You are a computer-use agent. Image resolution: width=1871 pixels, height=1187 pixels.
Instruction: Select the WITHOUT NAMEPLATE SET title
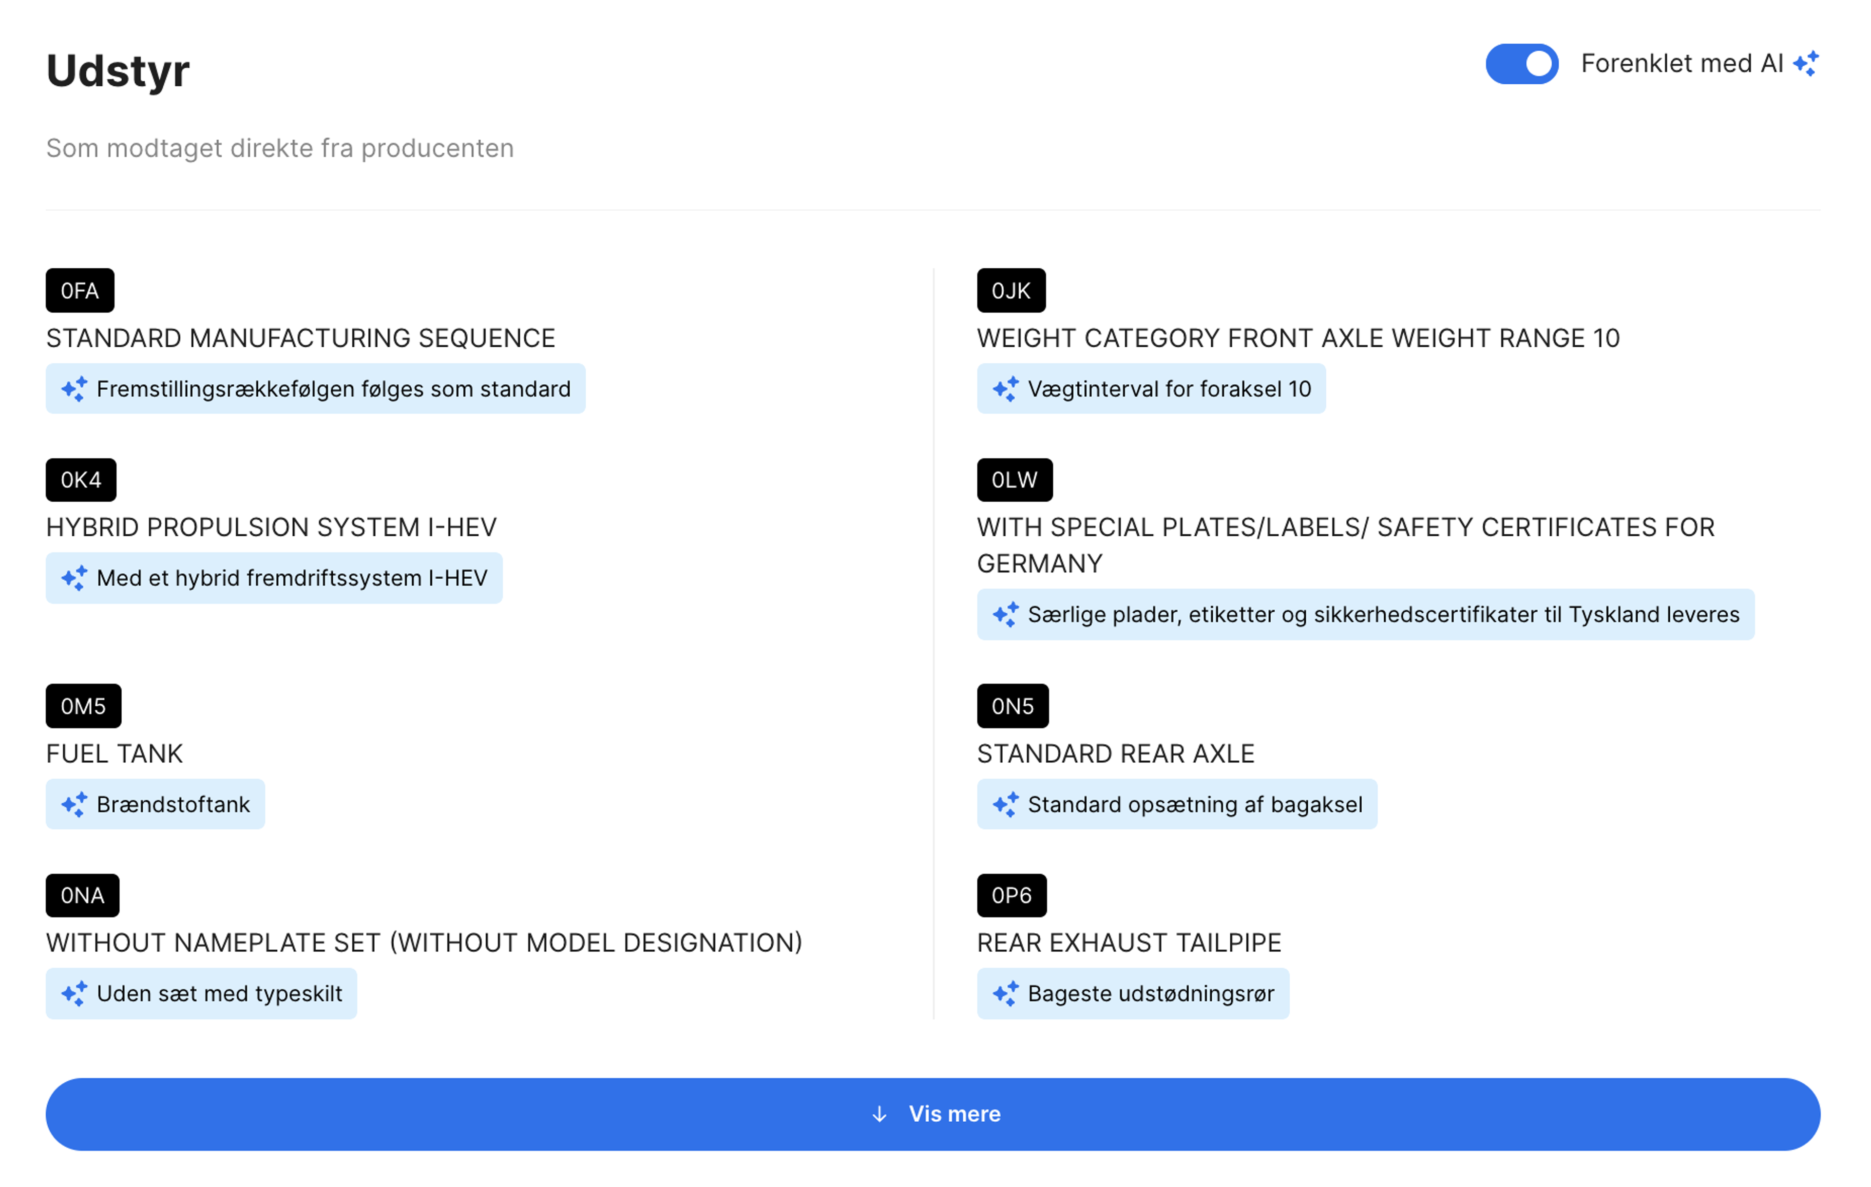pyautogui.click(x=424, y=942)
